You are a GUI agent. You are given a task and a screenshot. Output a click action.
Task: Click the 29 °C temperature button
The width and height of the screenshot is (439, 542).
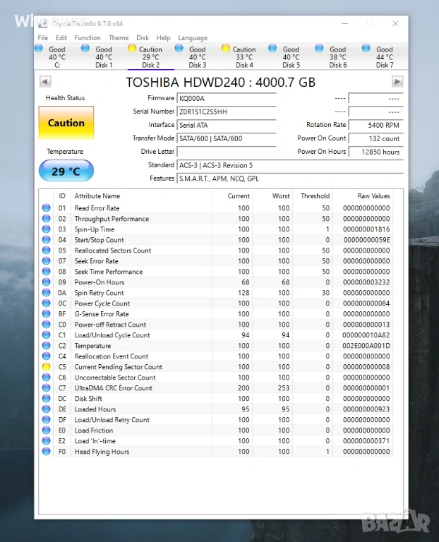click(x=66, y=171)
